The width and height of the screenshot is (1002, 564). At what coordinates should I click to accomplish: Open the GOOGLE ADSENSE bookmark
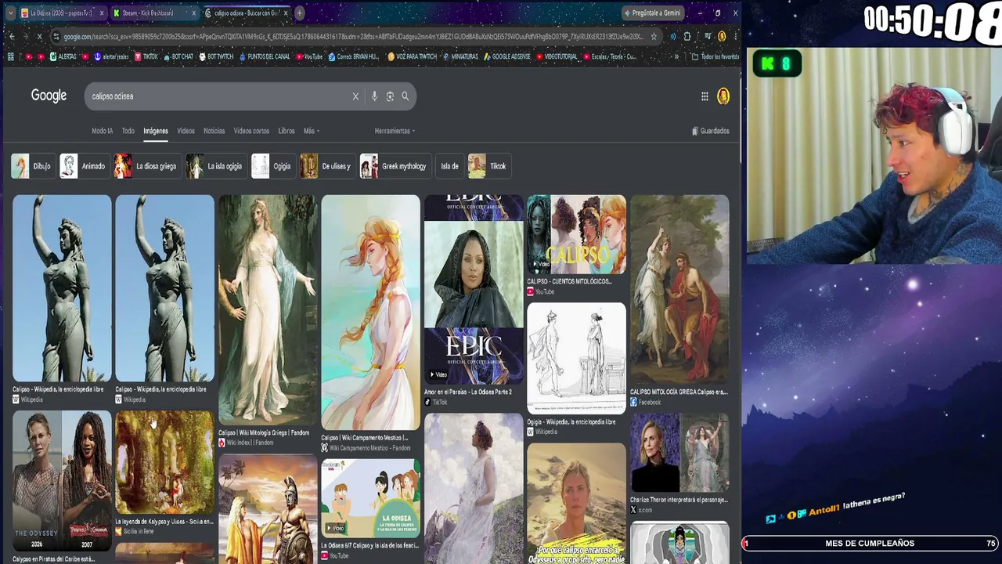(x=507, y=56)
